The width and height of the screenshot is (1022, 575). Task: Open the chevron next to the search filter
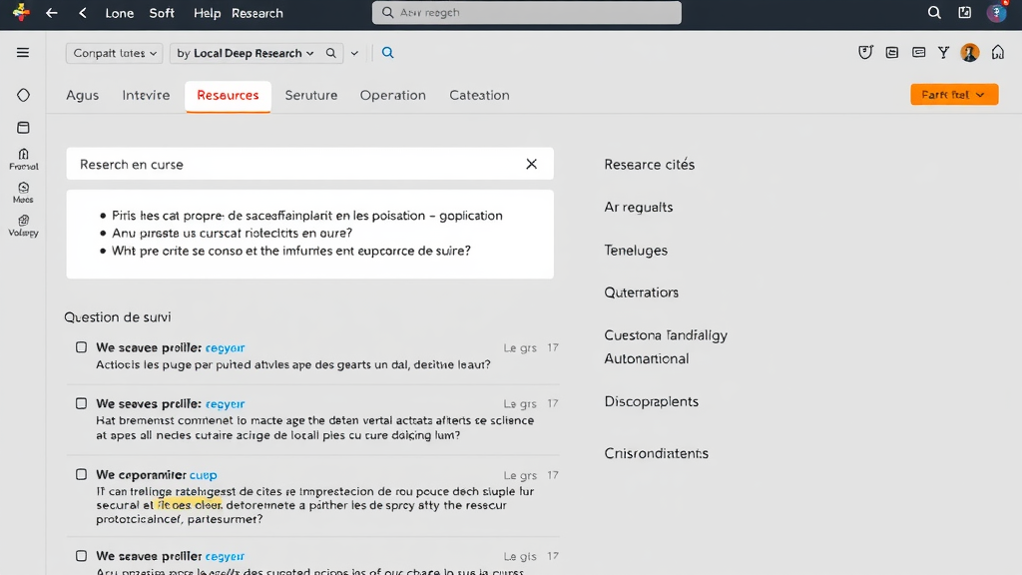point(354,53)
